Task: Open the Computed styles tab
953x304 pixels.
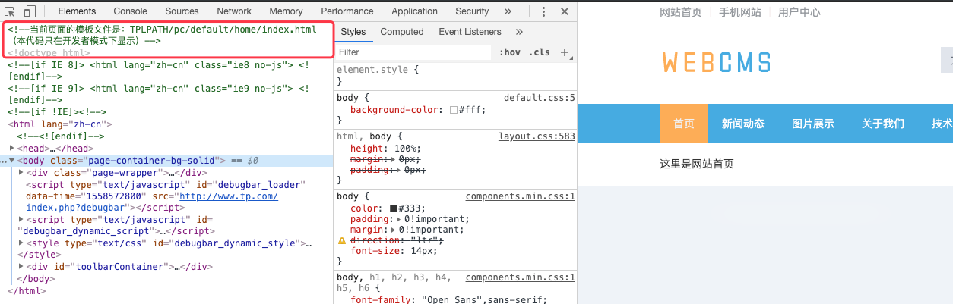Action: [x=402, y=32]
